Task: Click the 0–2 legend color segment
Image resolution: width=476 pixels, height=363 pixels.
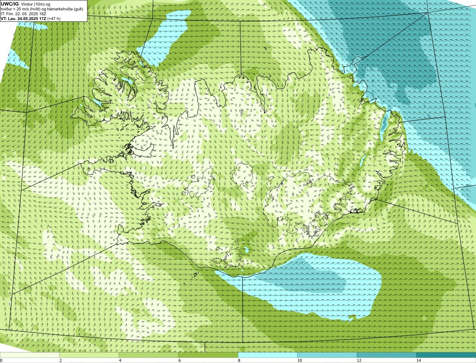Action: click(x=30, y=355)
